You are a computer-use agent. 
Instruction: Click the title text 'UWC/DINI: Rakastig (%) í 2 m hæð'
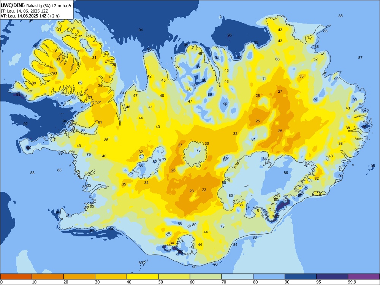coord(36,6)
